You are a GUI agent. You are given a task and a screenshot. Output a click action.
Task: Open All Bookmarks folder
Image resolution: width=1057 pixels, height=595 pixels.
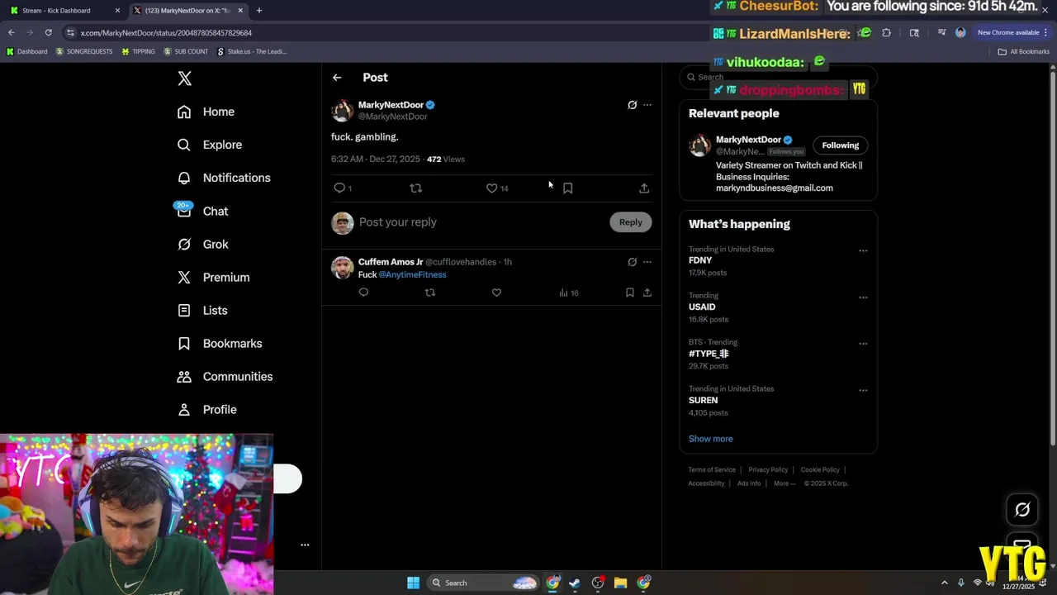pos(1024,51)
